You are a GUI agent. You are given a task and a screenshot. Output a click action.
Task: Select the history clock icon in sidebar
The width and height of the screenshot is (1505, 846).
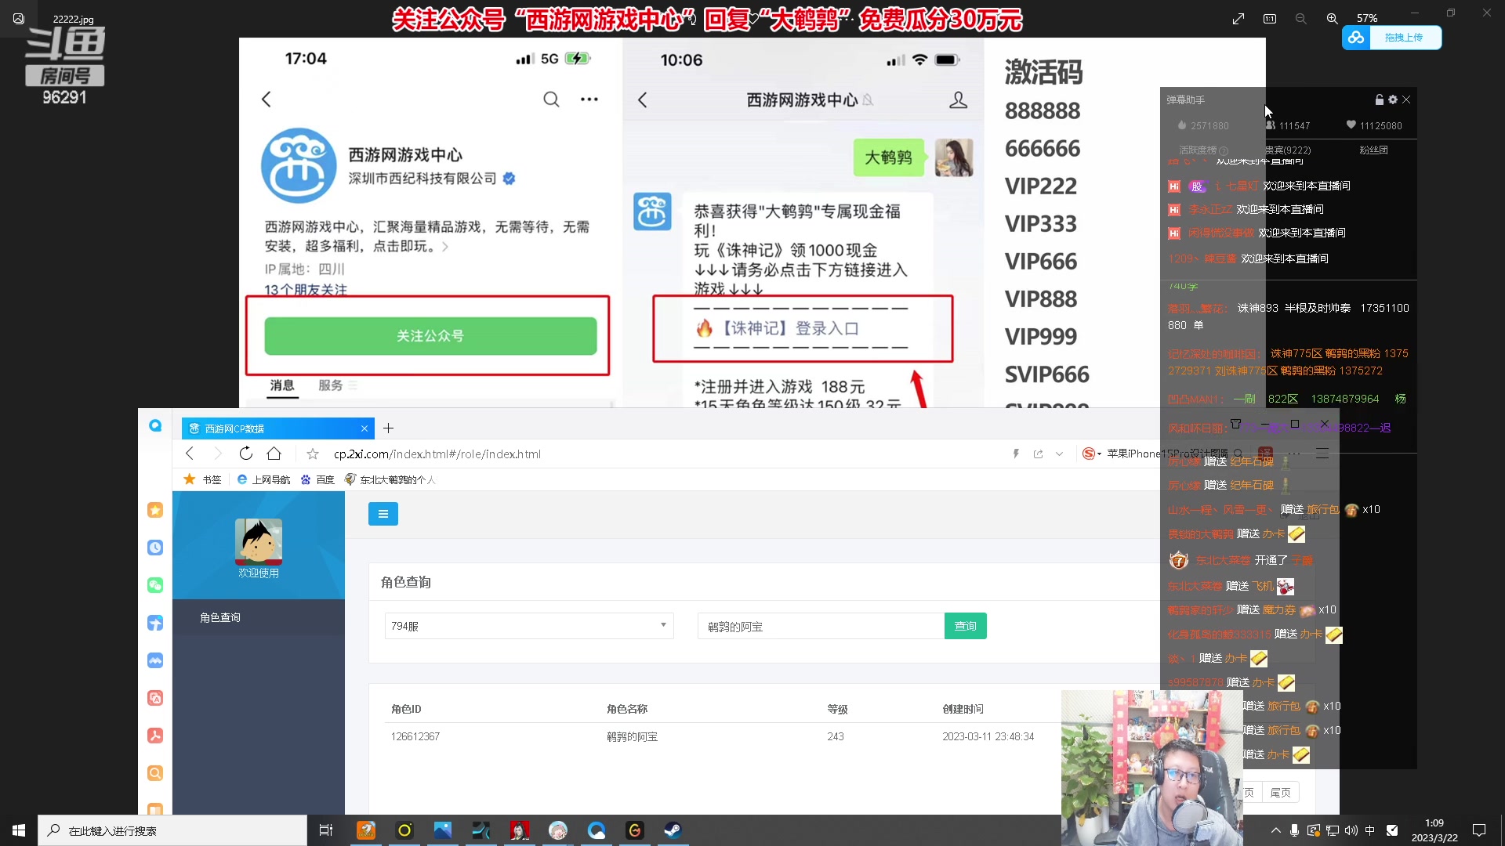(x=155, y=548)
